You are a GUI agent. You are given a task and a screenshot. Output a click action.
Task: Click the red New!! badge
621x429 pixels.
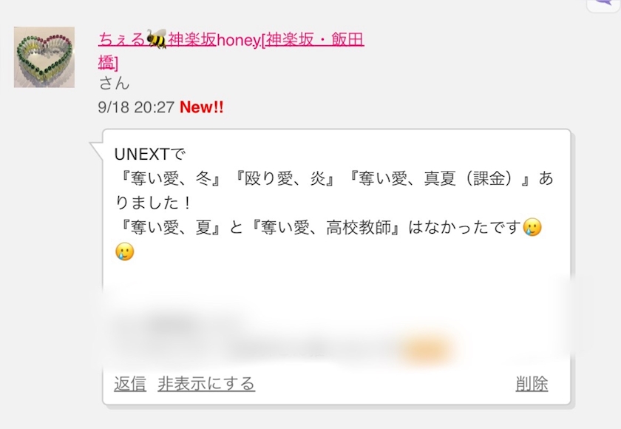[x=202, y=107]
